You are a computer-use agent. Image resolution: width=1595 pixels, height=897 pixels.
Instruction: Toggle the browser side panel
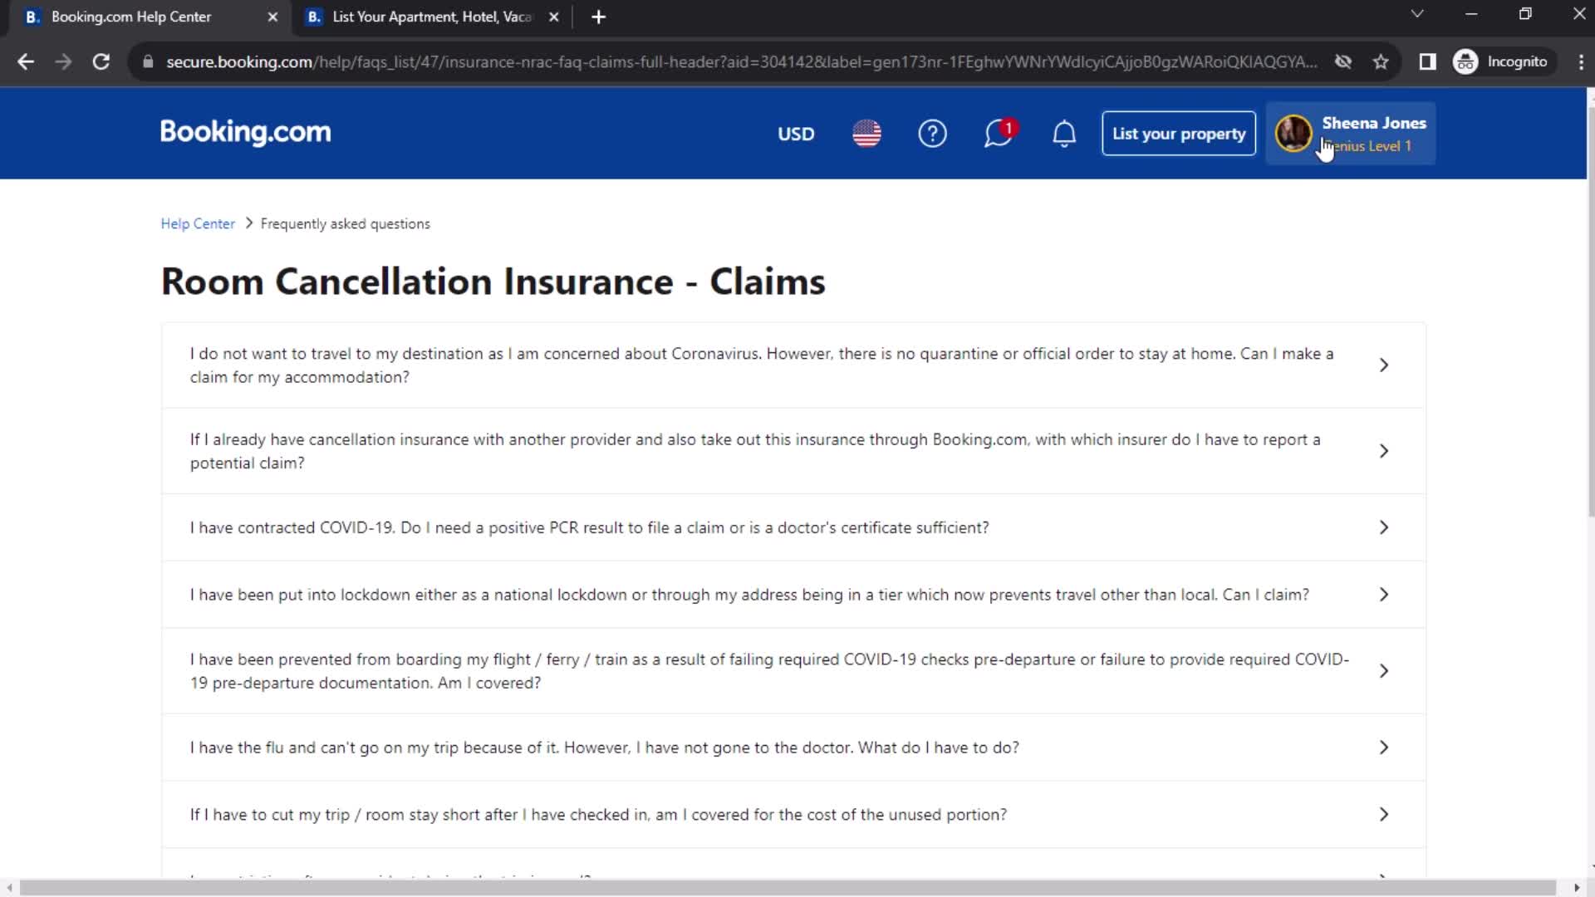tap(1427, 61)
